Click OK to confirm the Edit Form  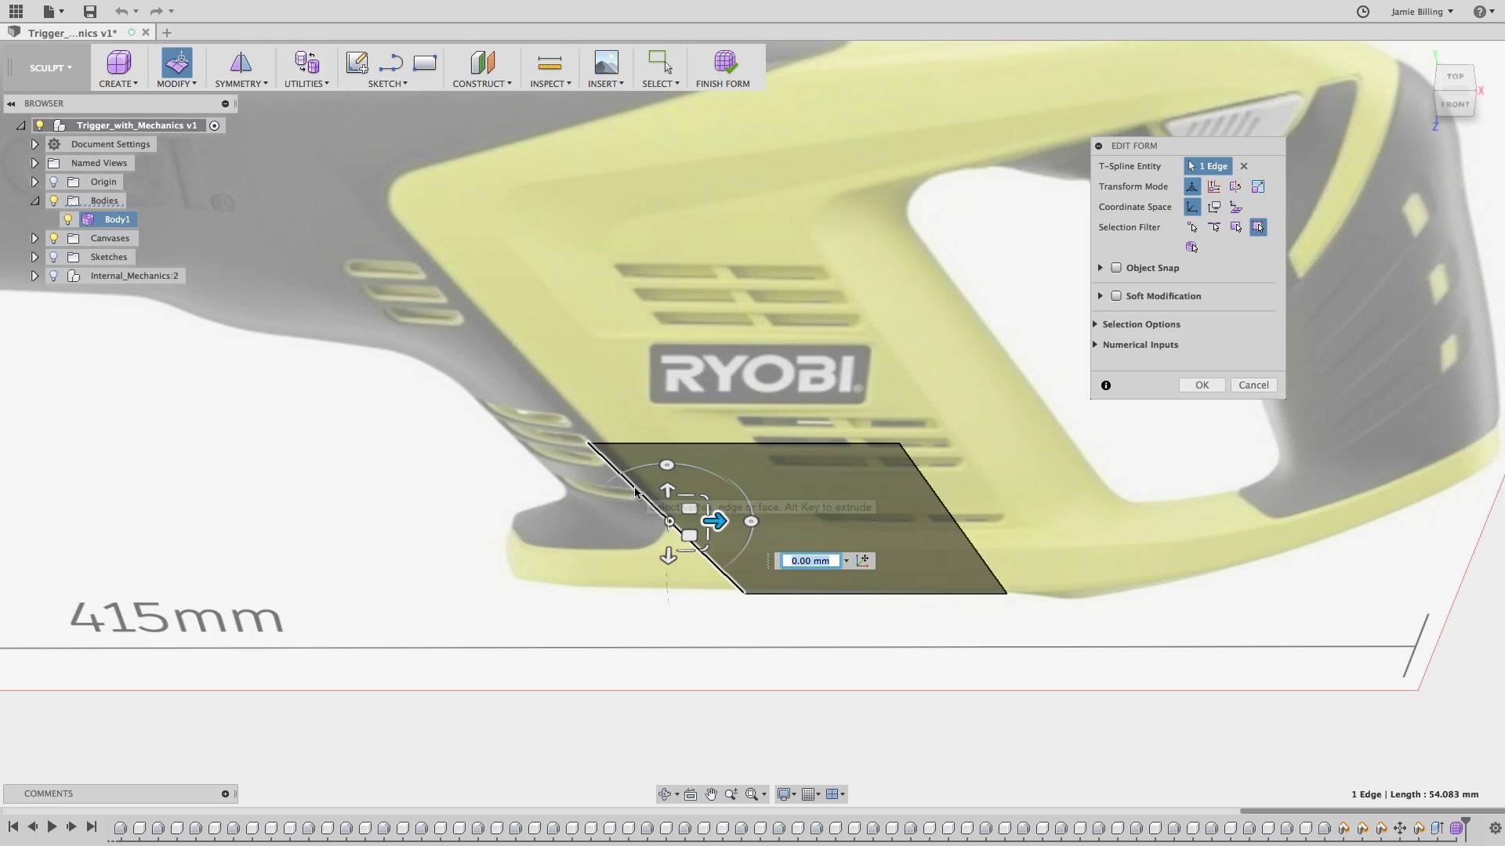(1202, 385)
